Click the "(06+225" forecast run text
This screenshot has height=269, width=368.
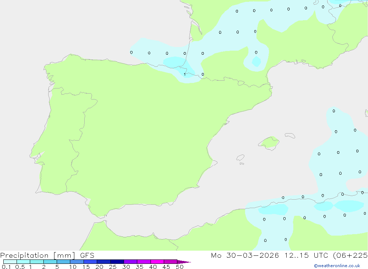350,255
